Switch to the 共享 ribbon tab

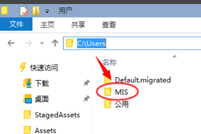pos(78,24)
